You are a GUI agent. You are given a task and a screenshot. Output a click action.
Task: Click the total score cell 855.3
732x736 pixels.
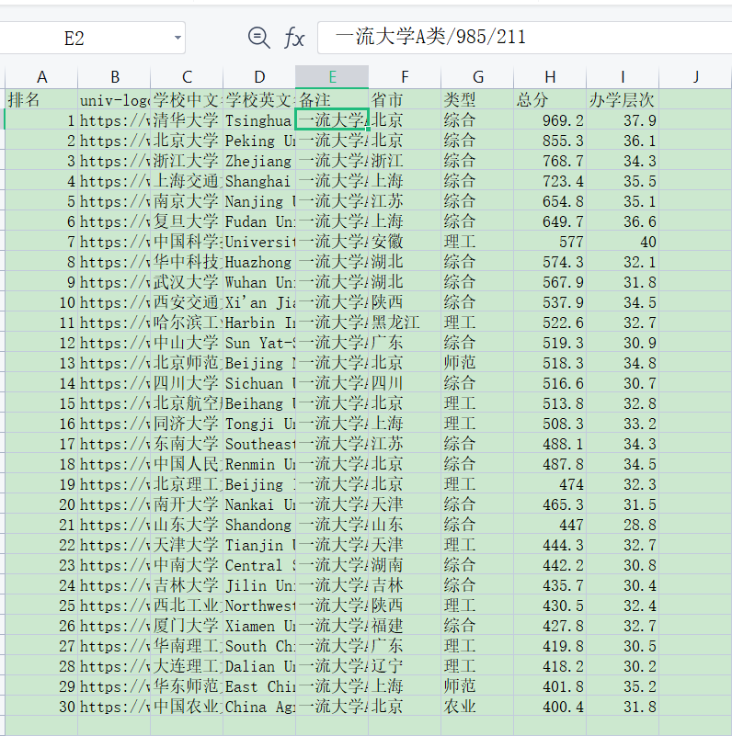pyautogui.click(x=550, y=141)
